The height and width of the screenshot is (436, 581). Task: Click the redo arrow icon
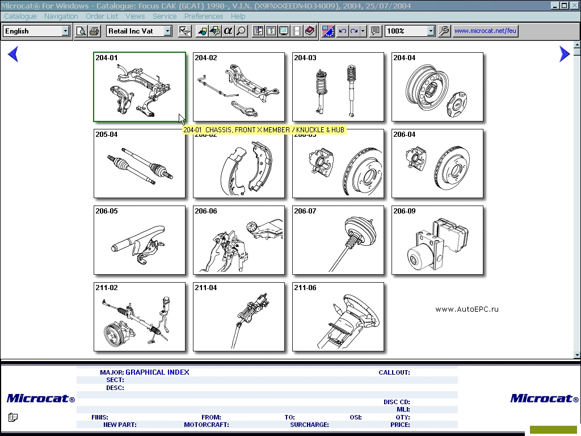coord(354,31)
